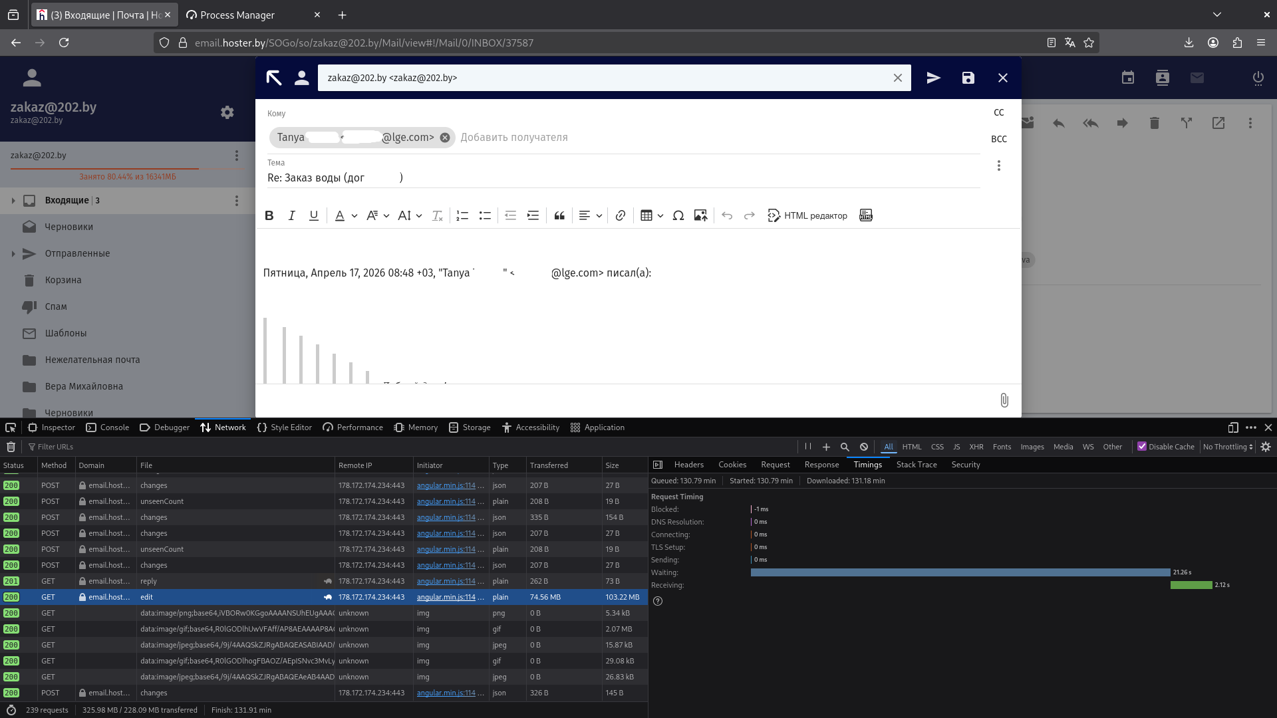Click the HTML редактор button
The image size is (1277, 718).
pyautogui.click(x=807, y=215)
